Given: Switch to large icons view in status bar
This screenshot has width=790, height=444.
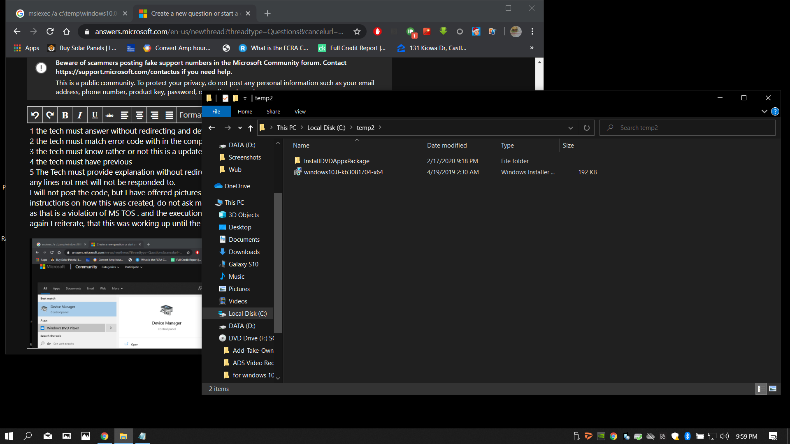Looking at the screenshot, I should tap(773, 389).
